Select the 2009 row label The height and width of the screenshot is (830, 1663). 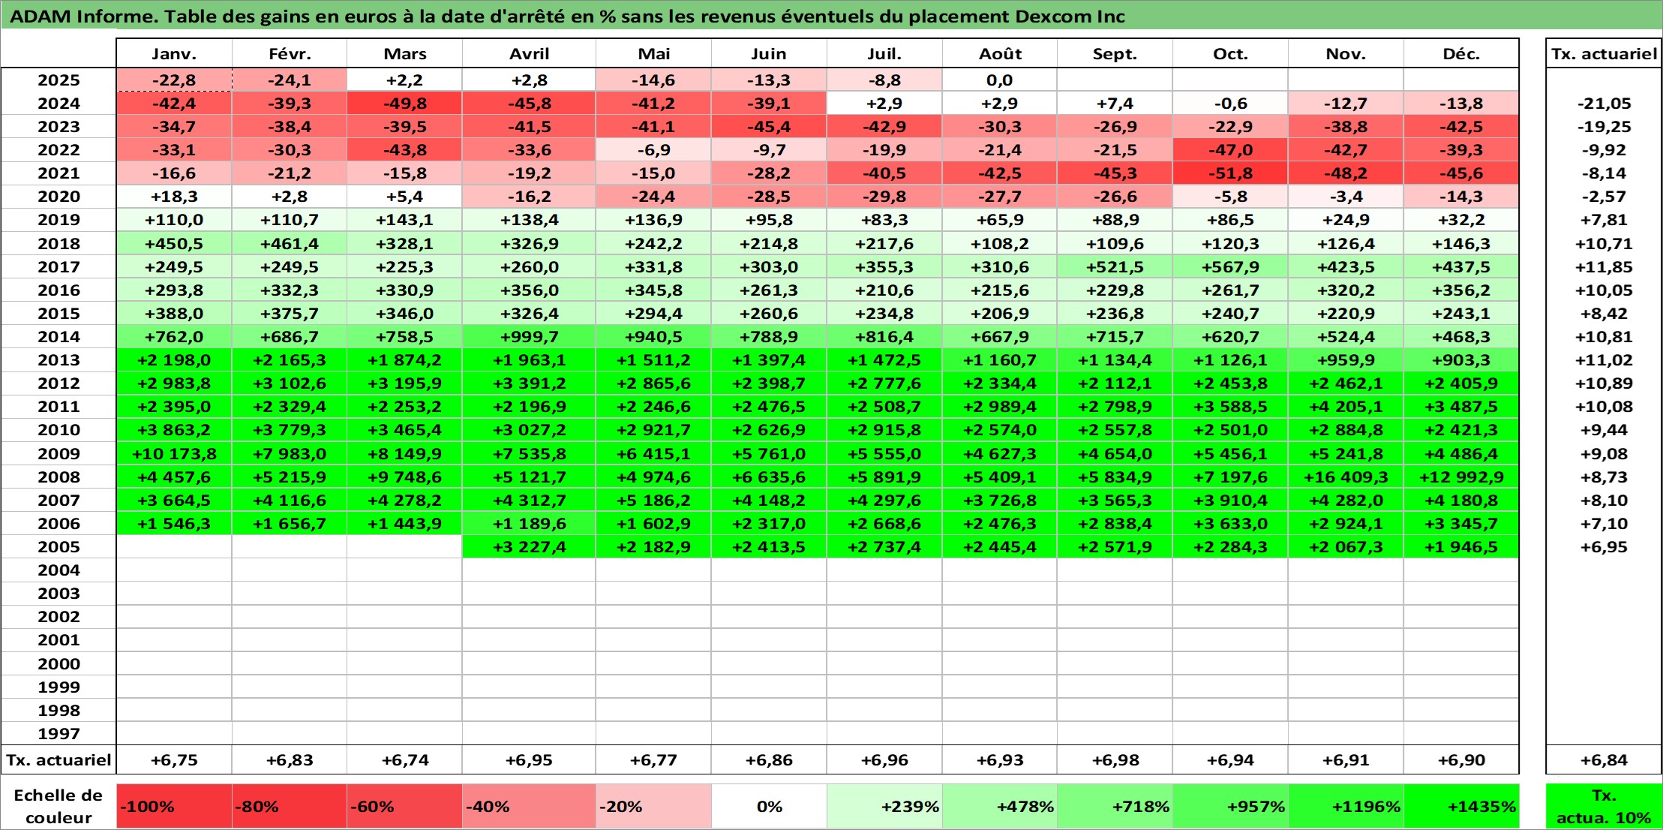coord(59,453)
